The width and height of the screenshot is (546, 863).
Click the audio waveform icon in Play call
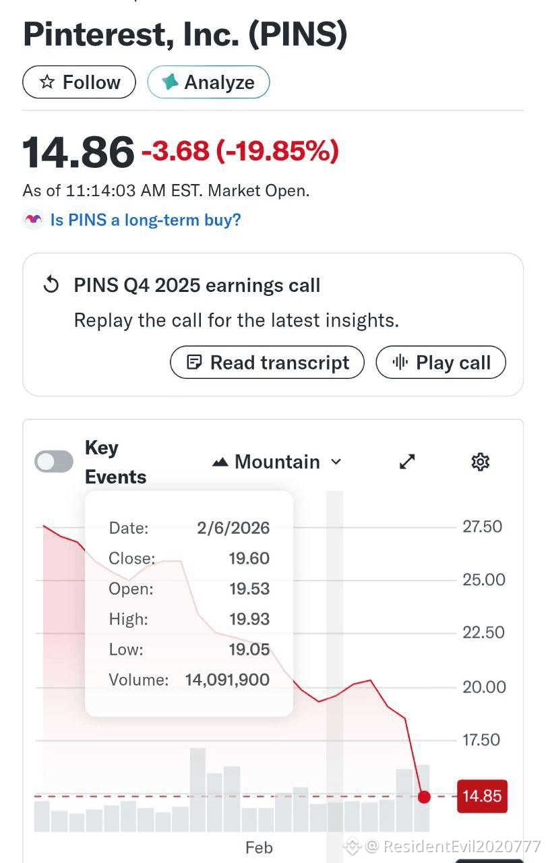click(x=400, y=363)
